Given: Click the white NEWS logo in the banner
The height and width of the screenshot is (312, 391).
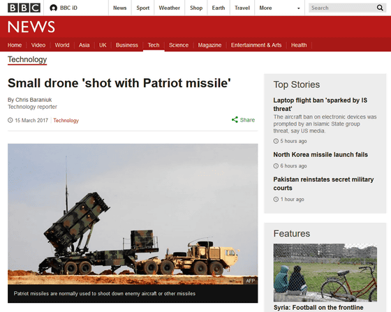Looking at the screenshot, I should click(x=31, y=27).
